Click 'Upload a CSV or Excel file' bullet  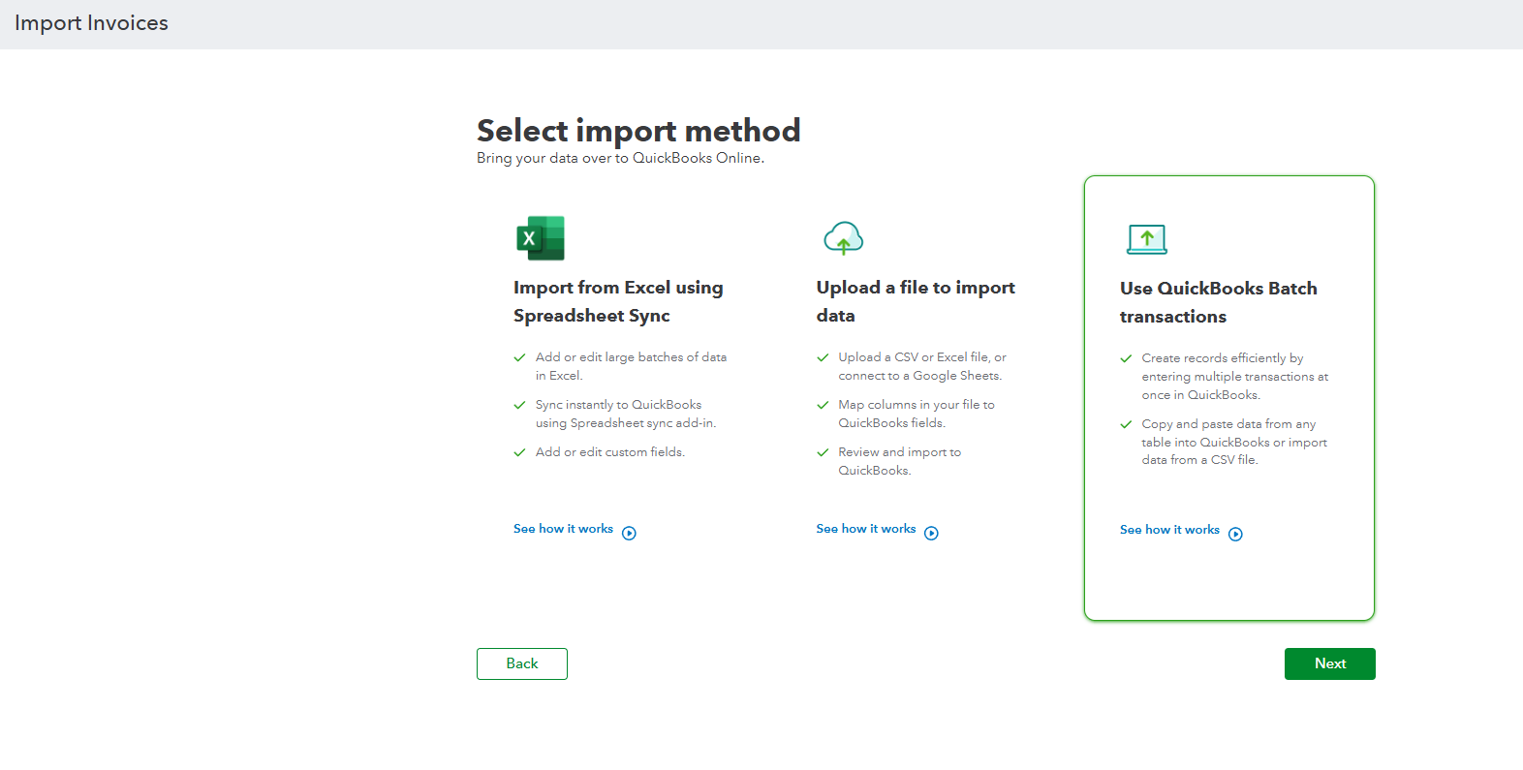922,366
